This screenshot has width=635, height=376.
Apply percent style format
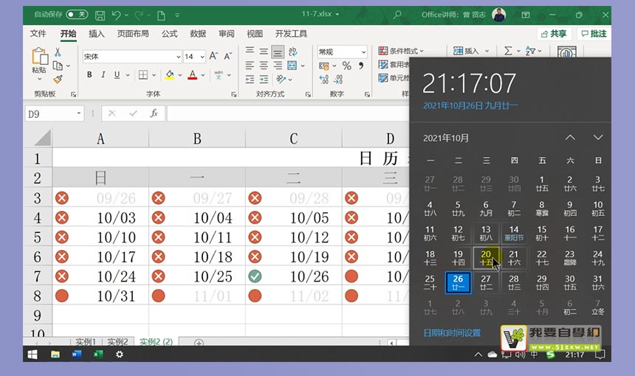coord(346,66)
